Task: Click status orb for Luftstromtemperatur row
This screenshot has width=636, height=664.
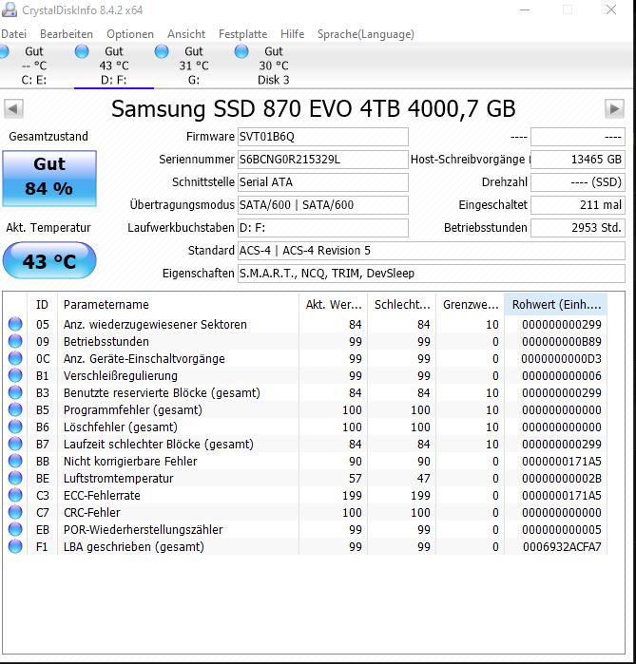Action: pos(15,478)
